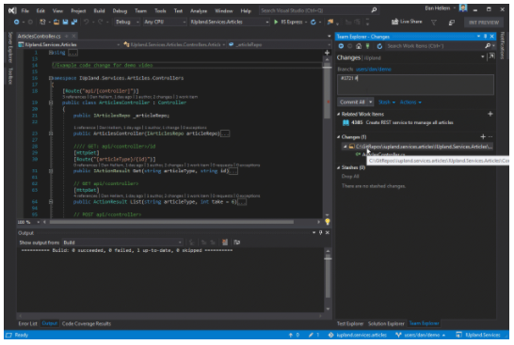Click the editor horizontal scrollbar
This screenshot has height=345, width=514.
click(171, 222)
